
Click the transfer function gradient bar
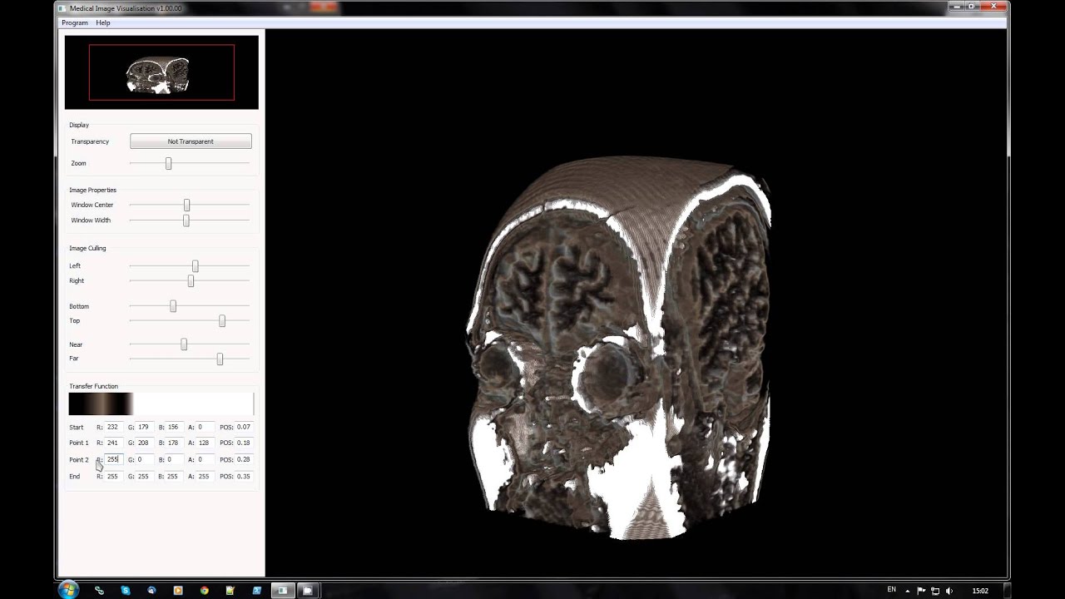click(161, 404)
